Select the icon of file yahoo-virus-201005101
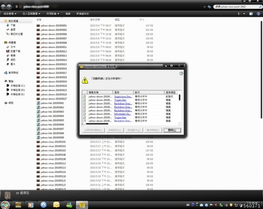The width and height of the screenshot is (263, 209). coord(38,142)
